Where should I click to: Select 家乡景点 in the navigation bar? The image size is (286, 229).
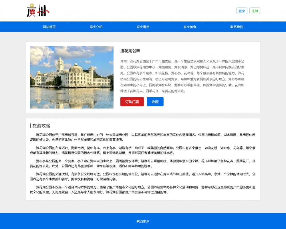click(143, 27)
